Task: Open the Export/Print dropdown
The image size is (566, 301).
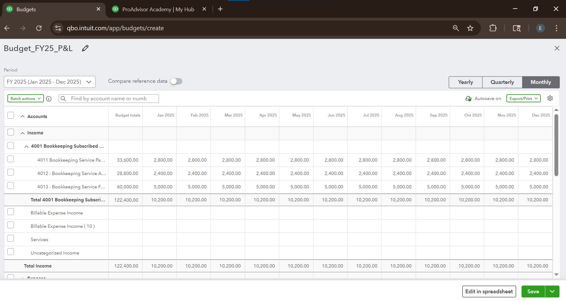Action: click(x=523, y=98)
